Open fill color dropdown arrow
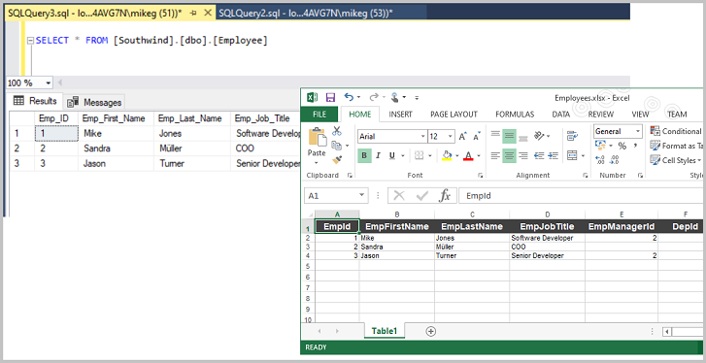Screen dimensions: 706x363 pos(457,156)
